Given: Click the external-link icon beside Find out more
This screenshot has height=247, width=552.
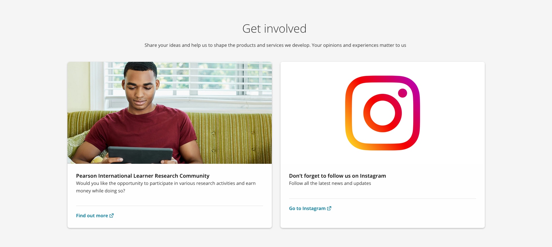Looking at the screenshot, I should coord(112,216).
